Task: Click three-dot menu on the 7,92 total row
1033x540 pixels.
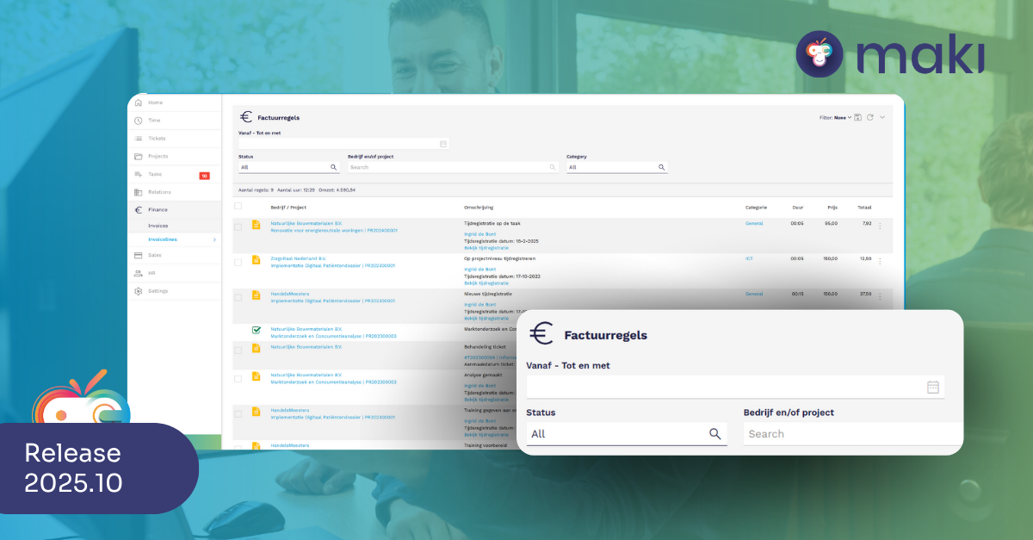Action: (x=880, y=226)
